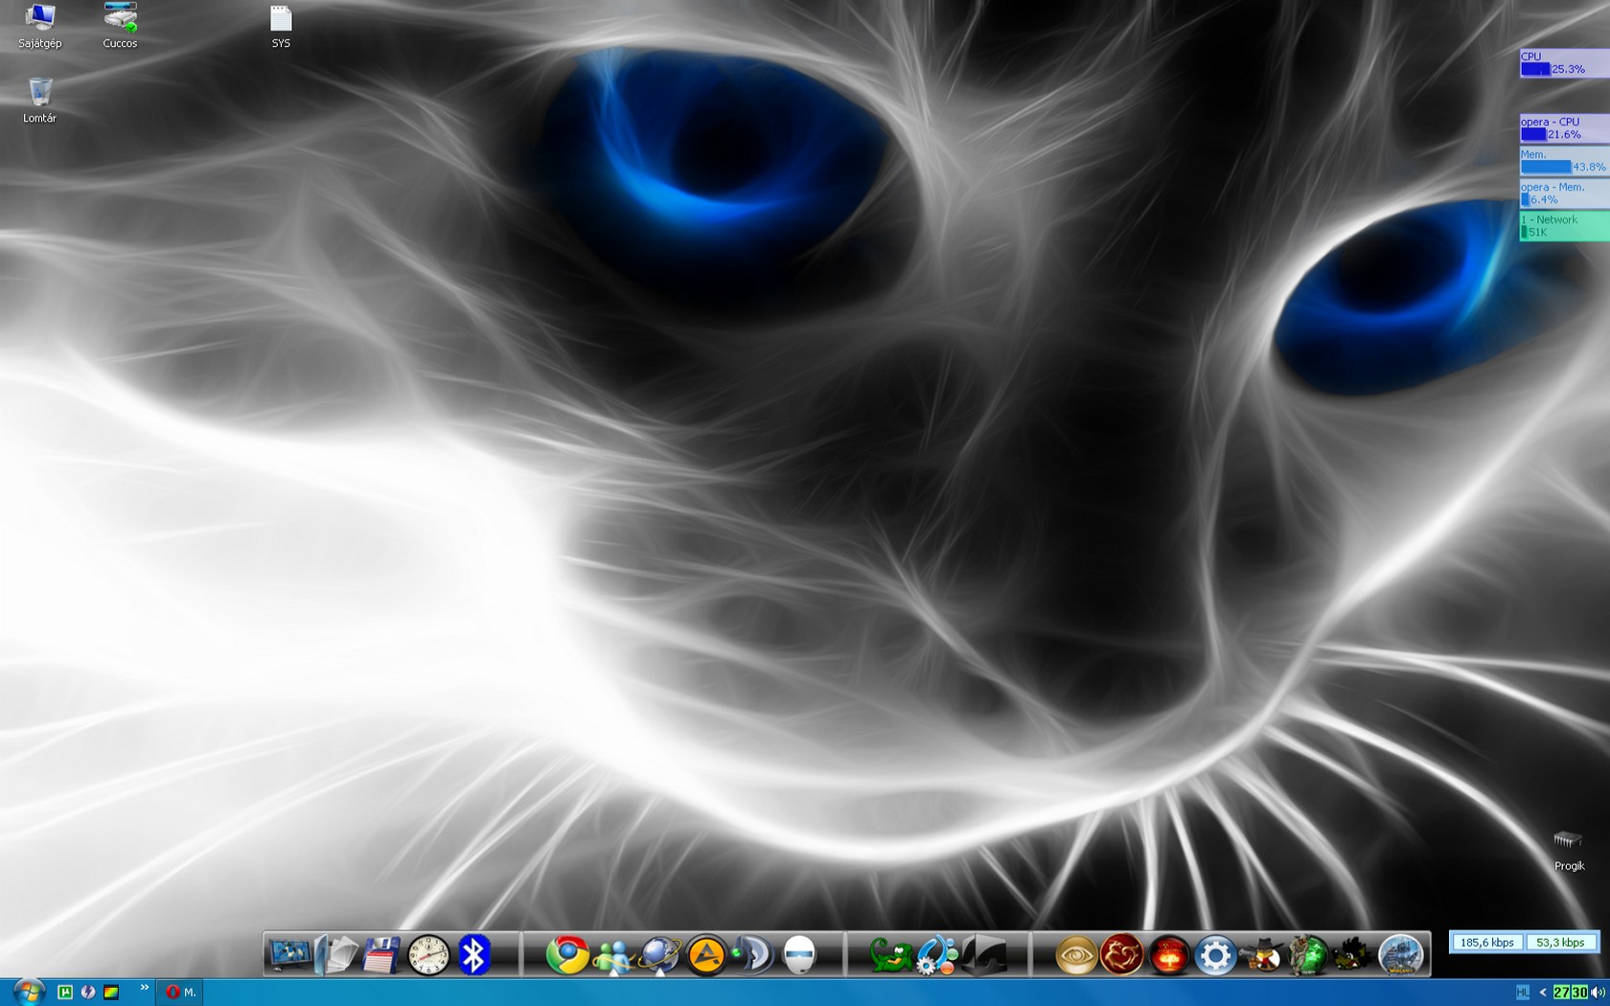This screenshot has height=1006, width=1610.
Task: Open the green gecko dock icon
Action: click(x=890, y=954)
